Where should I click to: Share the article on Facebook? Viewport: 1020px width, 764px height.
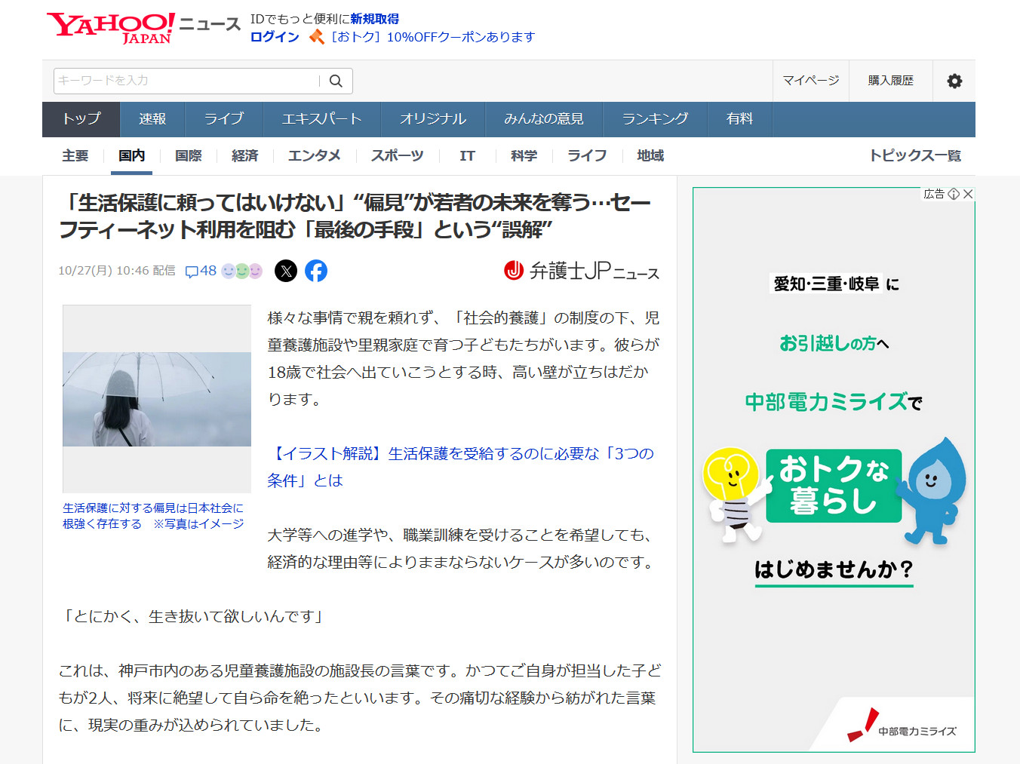pos(316,271)
